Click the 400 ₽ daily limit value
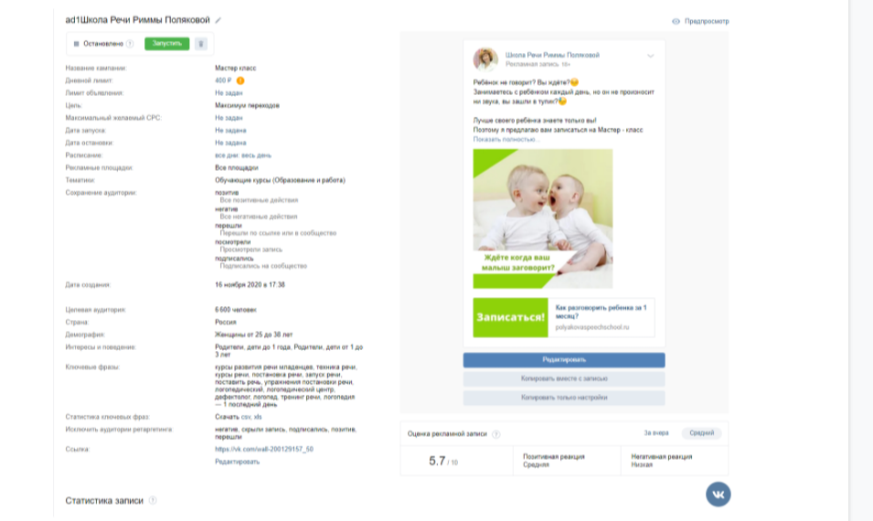873x521 pixels. click(223, 80)
